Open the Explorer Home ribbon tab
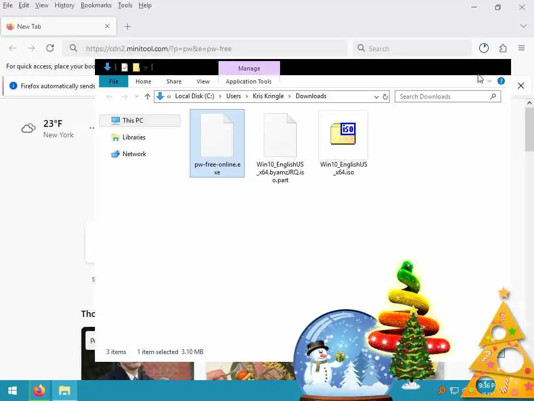 (x=143, y=81)
